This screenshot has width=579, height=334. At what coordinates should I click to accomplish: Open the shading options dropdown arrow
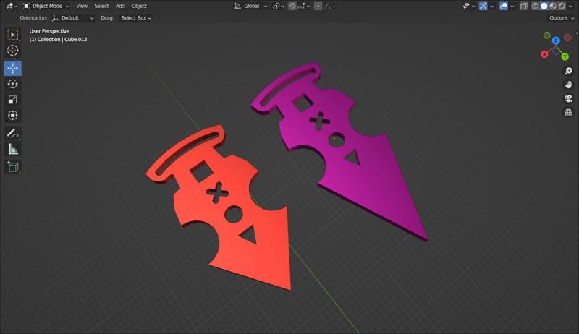tap(570, 6)
